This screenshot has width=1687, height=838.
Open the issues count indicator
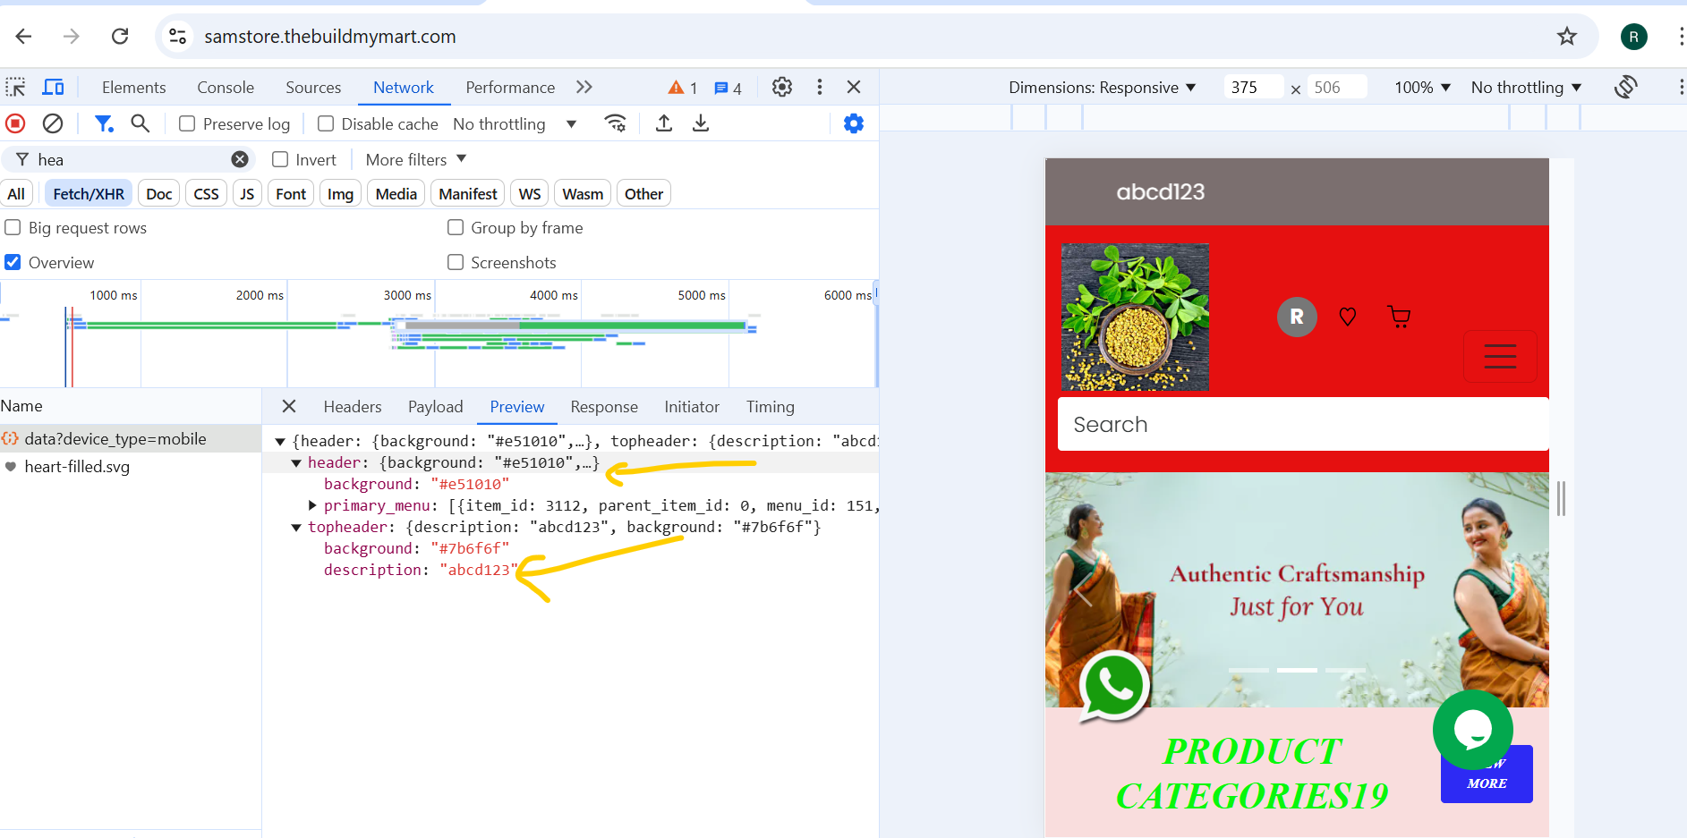click(x=728, y=88)
